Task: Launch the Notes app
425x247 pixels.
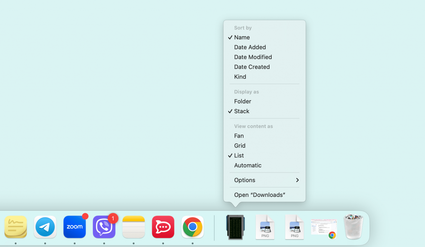Action: 134,227
